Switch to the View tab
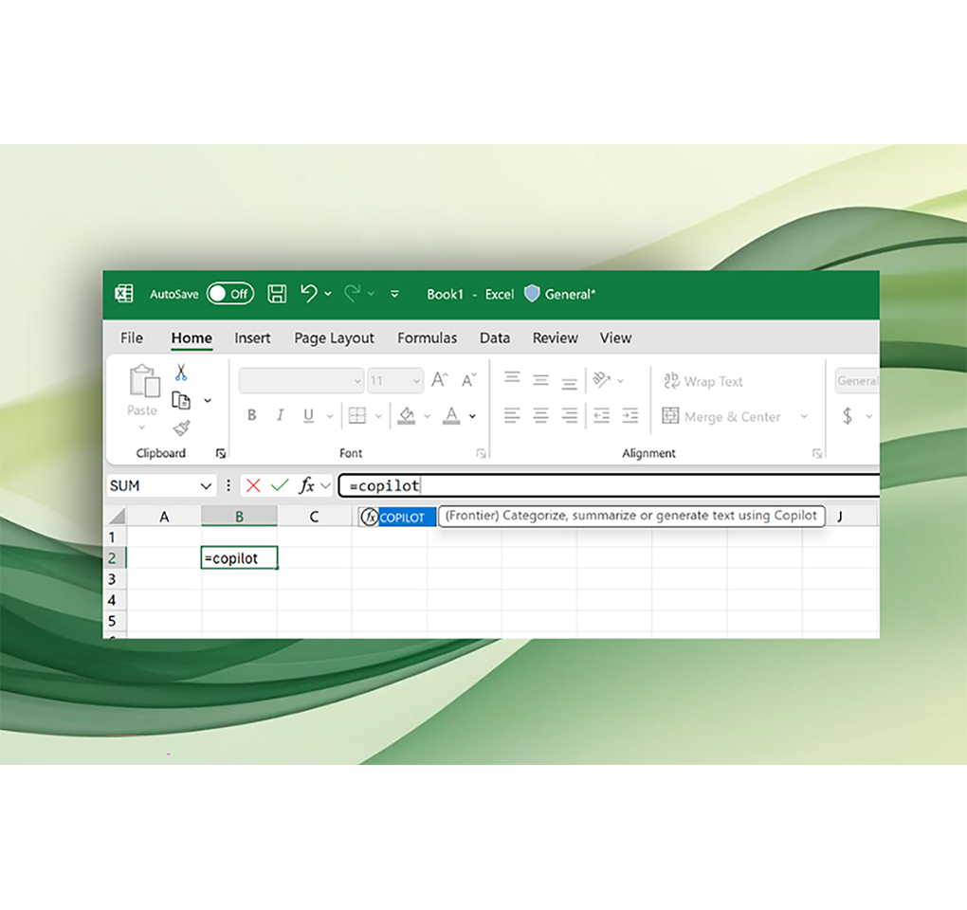Screen dimensions: 967x910 pyautogui.click(x=615, y=337)
